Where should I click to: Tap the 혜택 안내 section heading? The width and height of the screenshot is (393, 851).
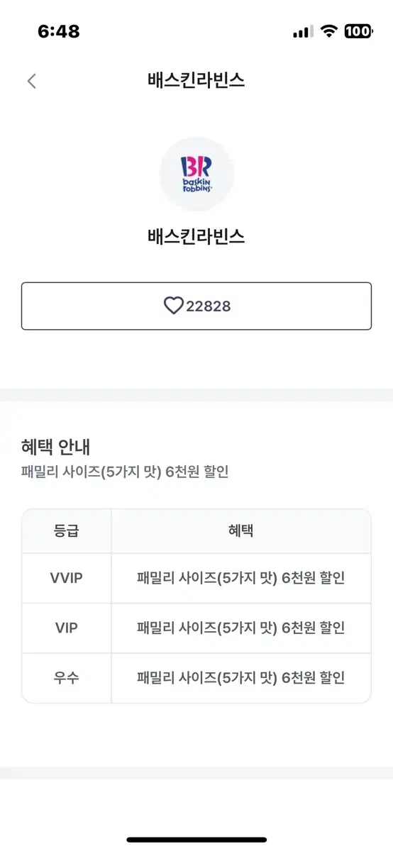coord(56,447)
